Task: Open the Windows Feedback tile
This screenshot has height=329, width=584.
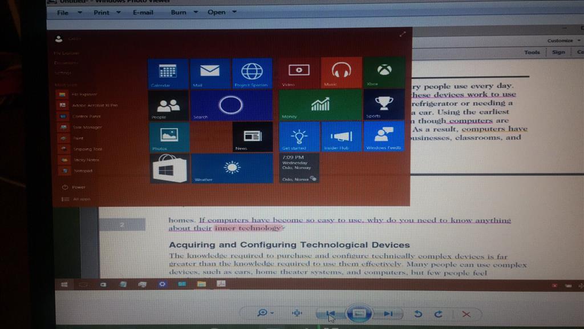Action: [384, 136]
